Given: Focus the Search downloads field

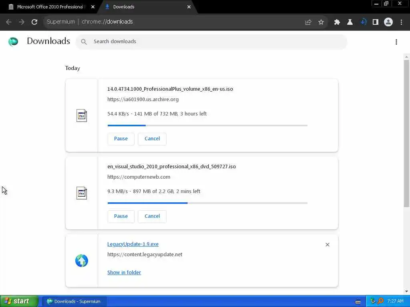Looking at the screenshot, I should click(211, 42).
